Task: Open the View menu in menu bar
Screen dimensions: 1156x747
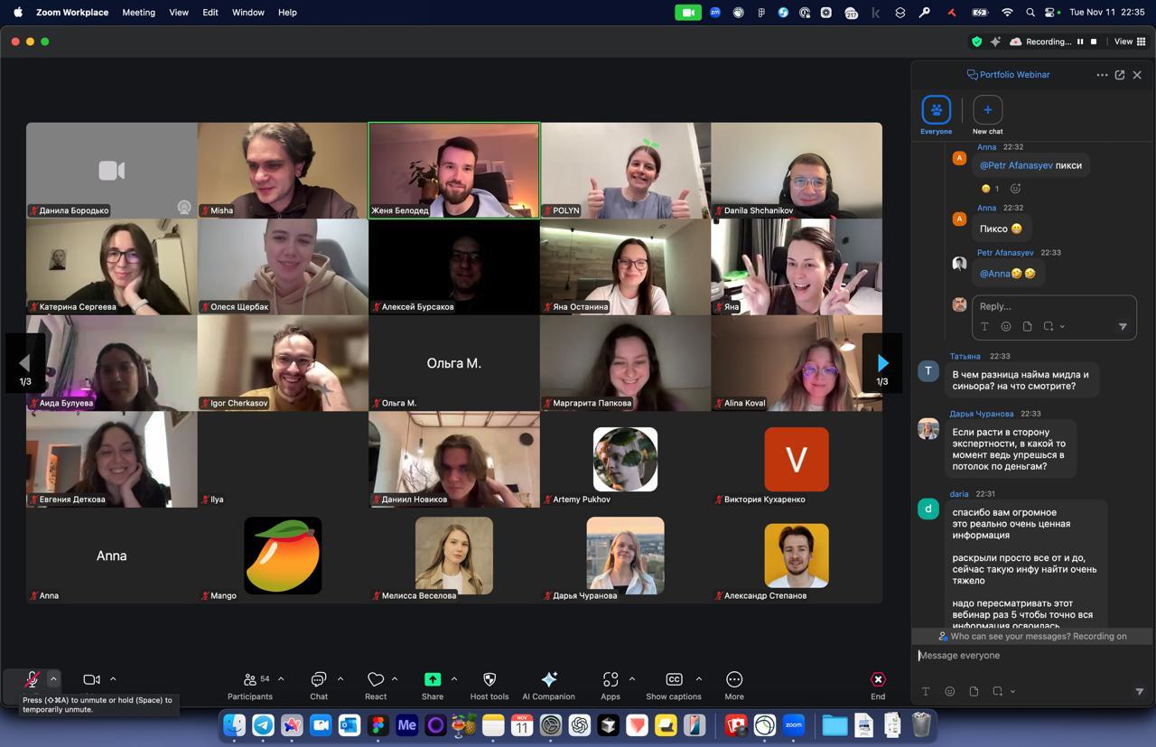Action: tap(179, 13)
